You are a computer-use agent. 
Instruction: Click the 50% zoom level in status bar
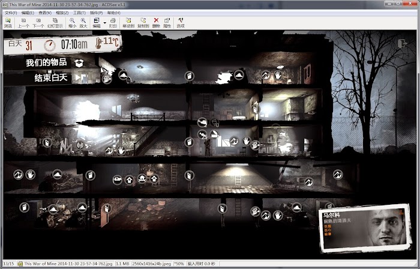pyautogui.click(x=179, y=264)
